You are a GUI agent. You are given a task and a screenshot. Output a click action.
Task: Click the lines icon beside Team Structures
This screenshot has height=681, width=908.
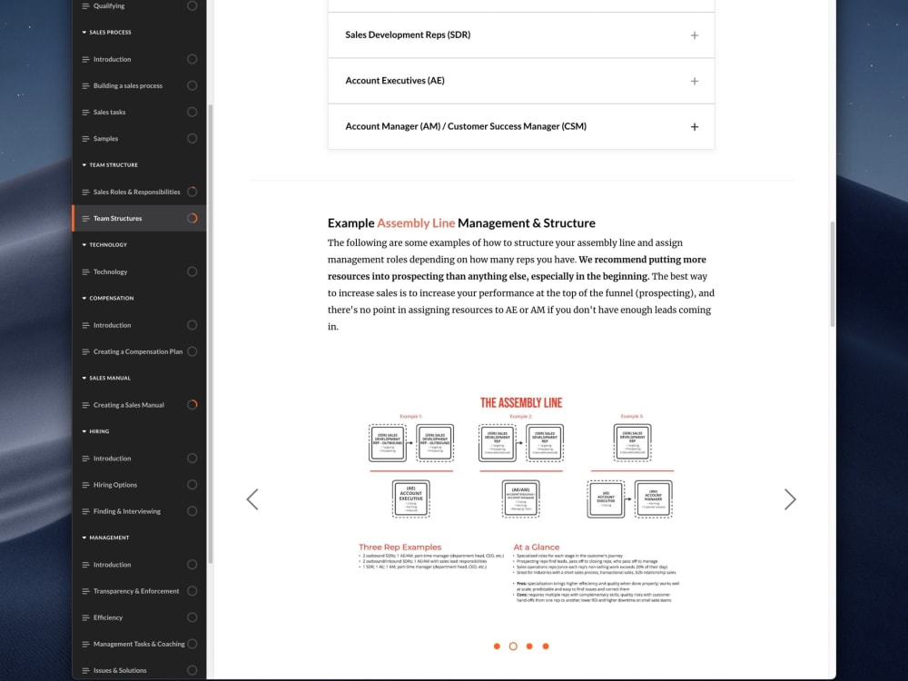pyautogui.click(x=85, y=219)
